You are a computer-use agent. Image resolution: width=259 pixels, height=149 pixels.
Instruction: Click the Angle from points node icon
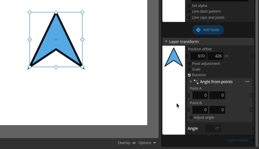(x=196, y=82)
